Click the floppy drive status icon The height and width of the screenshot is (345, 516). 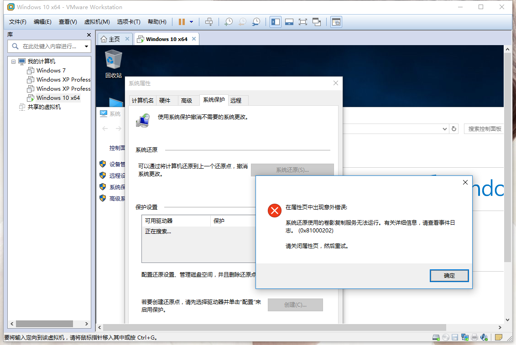tap(455, 337)
